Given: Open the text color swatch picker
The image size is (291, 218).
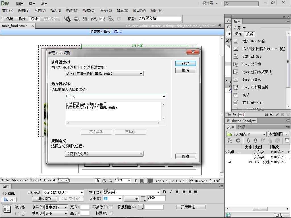Looking at the screenshot, I should [143, 199].
